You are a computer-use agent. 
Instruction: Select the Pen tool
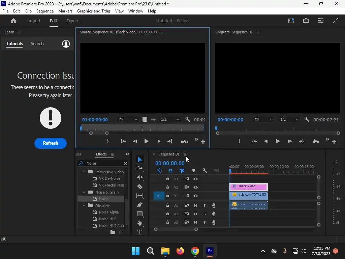[140, 205]
